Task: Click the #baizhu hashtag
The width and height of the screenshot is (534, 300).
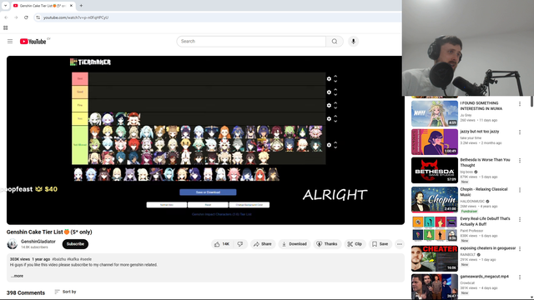Action: click(x=58, y=259)
